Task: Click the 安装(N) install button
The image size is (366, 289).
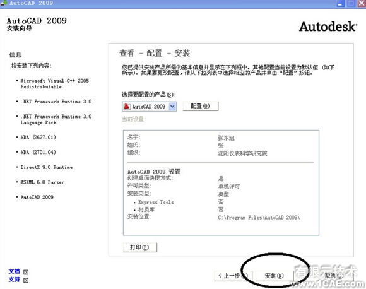Action: coord(274,276)
